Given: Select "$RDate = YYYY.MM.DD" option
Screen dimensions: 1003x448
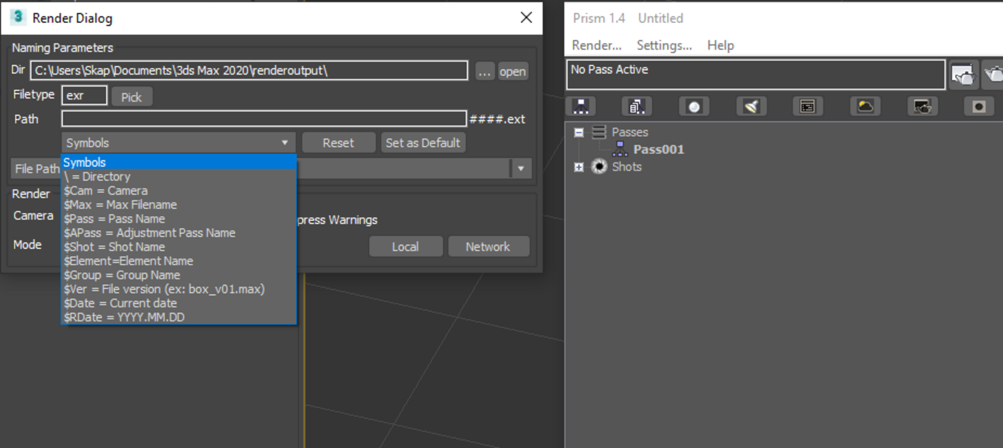Looking at the screenshot, I should [x=179, y=317].
